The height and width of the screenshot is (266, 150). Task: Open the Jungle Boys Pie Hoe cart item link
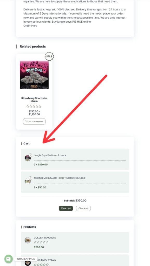[50, 155]
